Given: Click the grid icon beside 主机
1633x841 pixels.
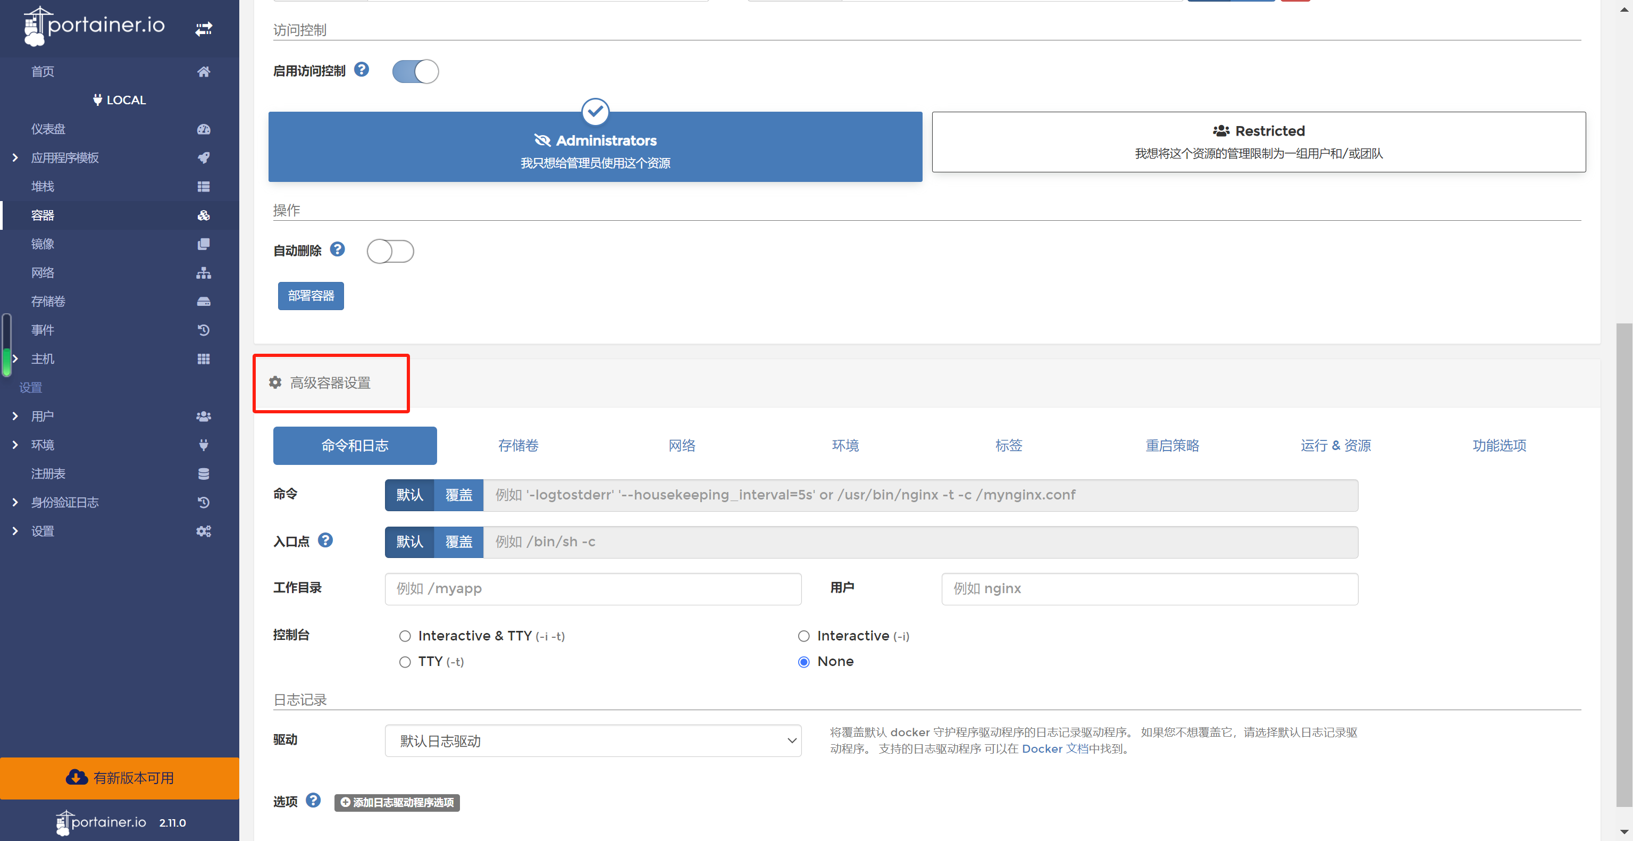Looking at the screenshot, I should 204,359.
